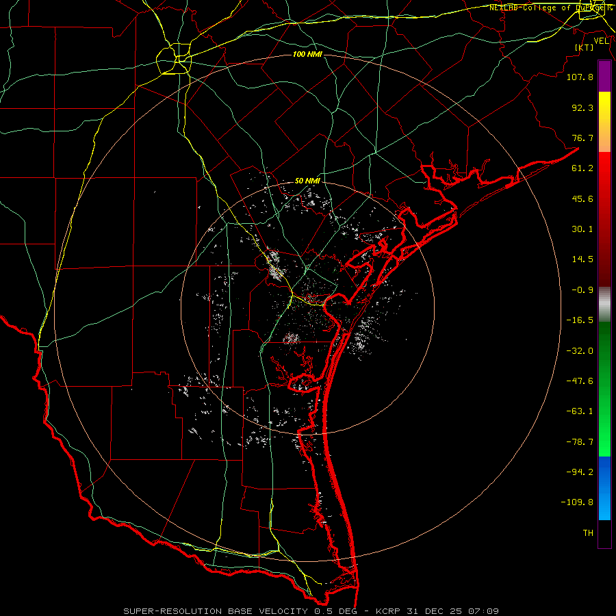Click the -63.1 legend value

580,411
